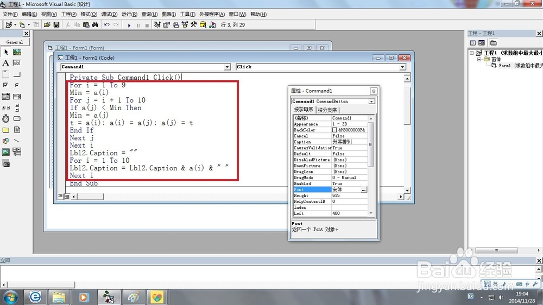Open Properties Window from toolbar
543x305 pixels.
tap(167, 24)
